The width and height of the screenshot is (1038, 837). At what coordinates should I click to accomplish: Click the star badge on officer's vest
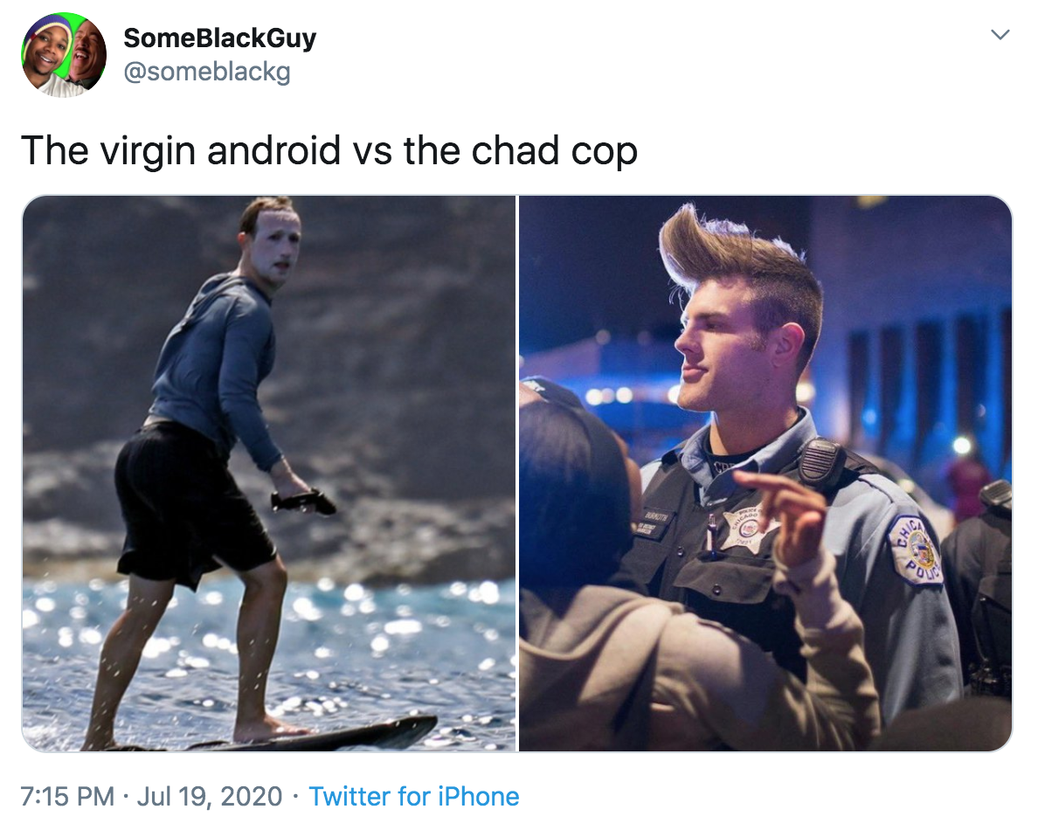coord(750,528)
